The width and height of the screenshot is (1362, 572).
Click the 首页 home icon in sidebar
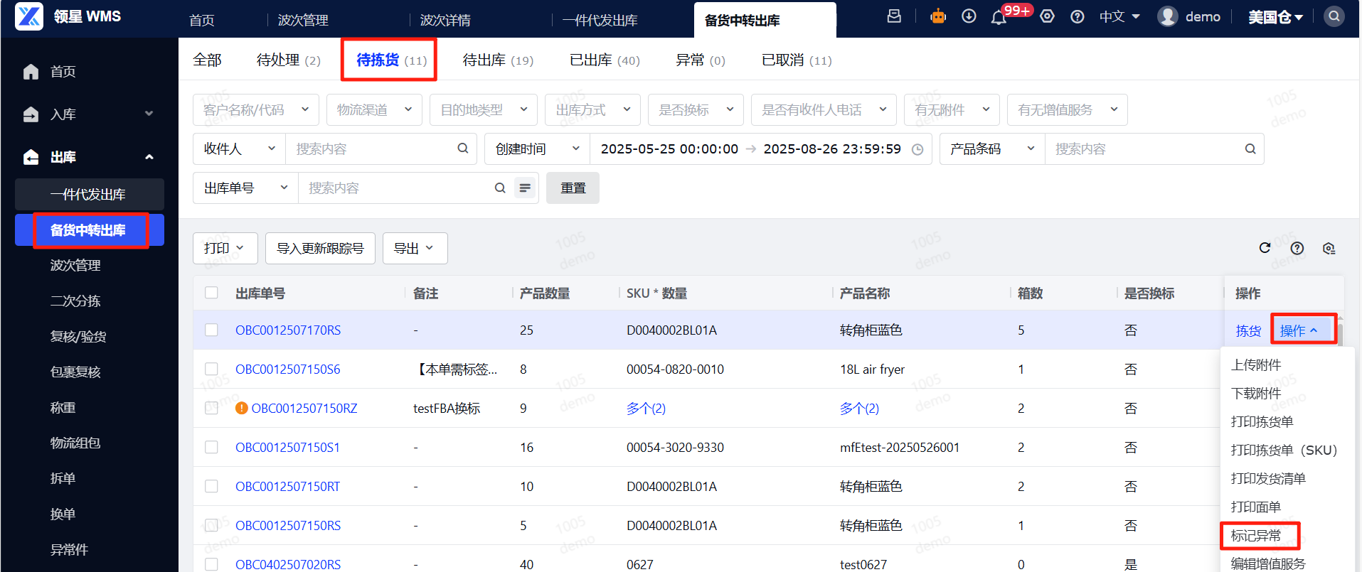(x=31, y=72)
